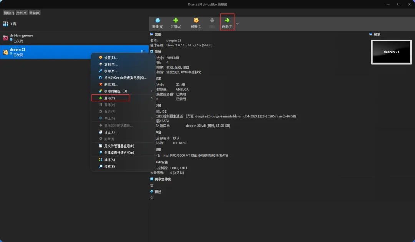Choose 搜索(E) search entry in context menu

(x=123, y=166)
